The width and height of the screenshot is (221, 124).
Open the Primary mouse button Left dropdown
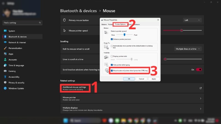192,20
